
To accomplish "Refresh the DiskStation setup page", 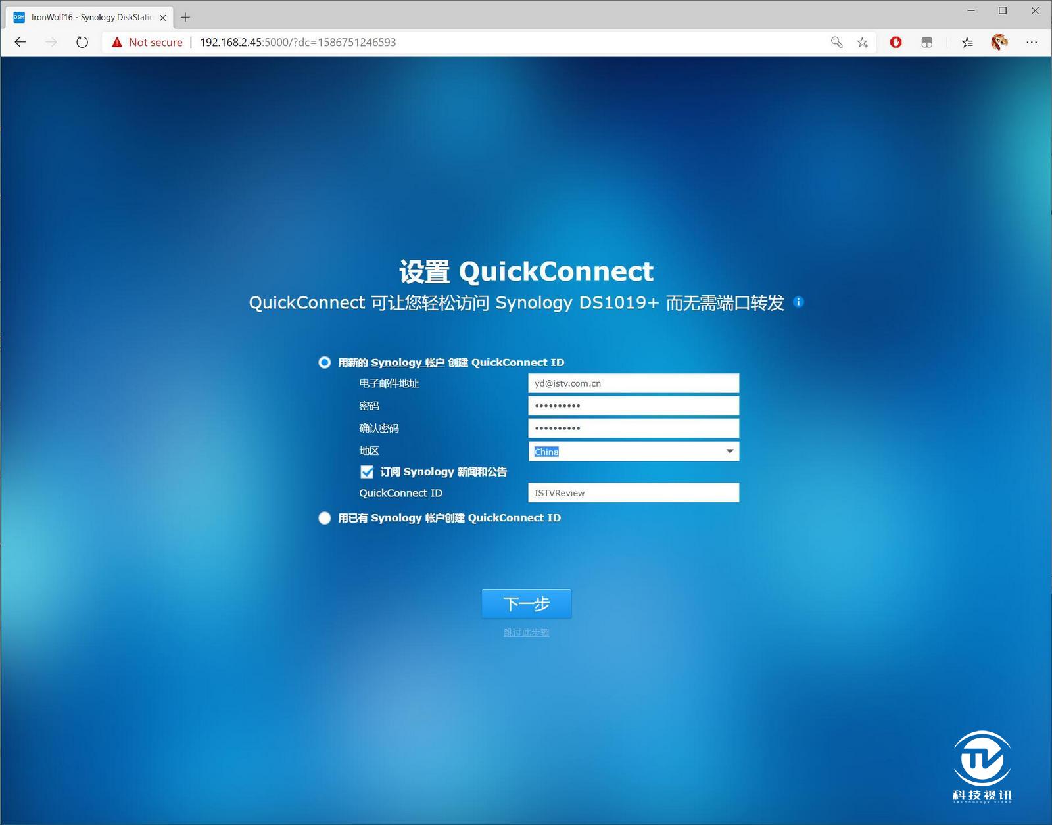I will point(82,42).
